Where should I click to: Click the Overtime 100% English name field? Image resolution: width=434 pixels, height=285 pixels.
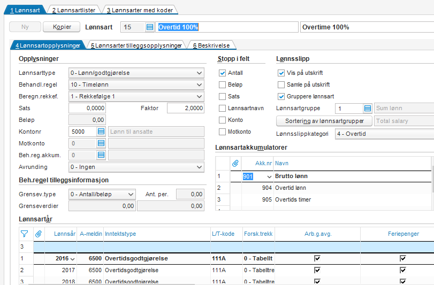pyautogui.click(x=367, y=27)
